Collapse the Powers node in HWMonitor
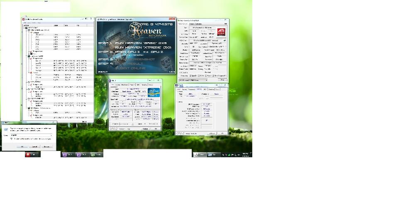415x214 pixels. tap(29, 73)
